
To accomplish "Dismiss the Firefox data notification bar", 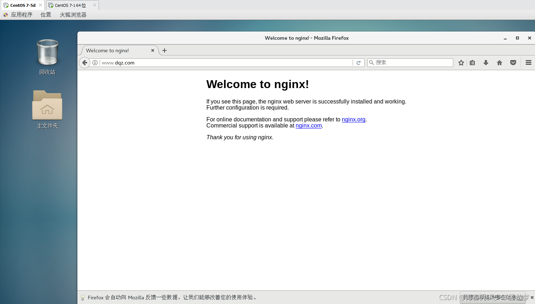I will point(532,298).
